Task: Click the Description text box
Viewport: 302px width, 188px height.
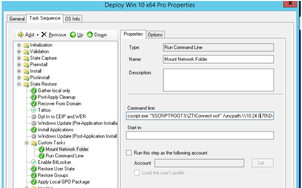Action: coord(218,80)
